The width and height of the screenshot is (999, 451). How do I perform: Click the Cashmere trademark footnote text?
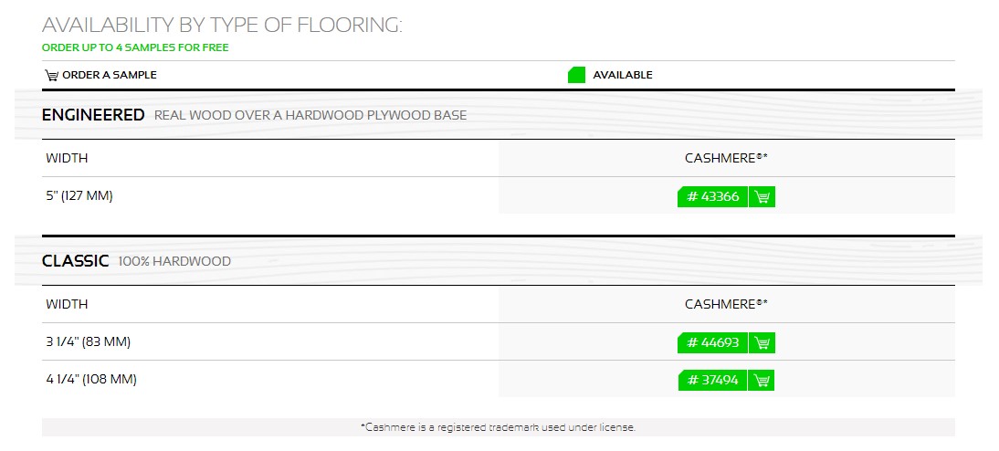pos(499,427)
